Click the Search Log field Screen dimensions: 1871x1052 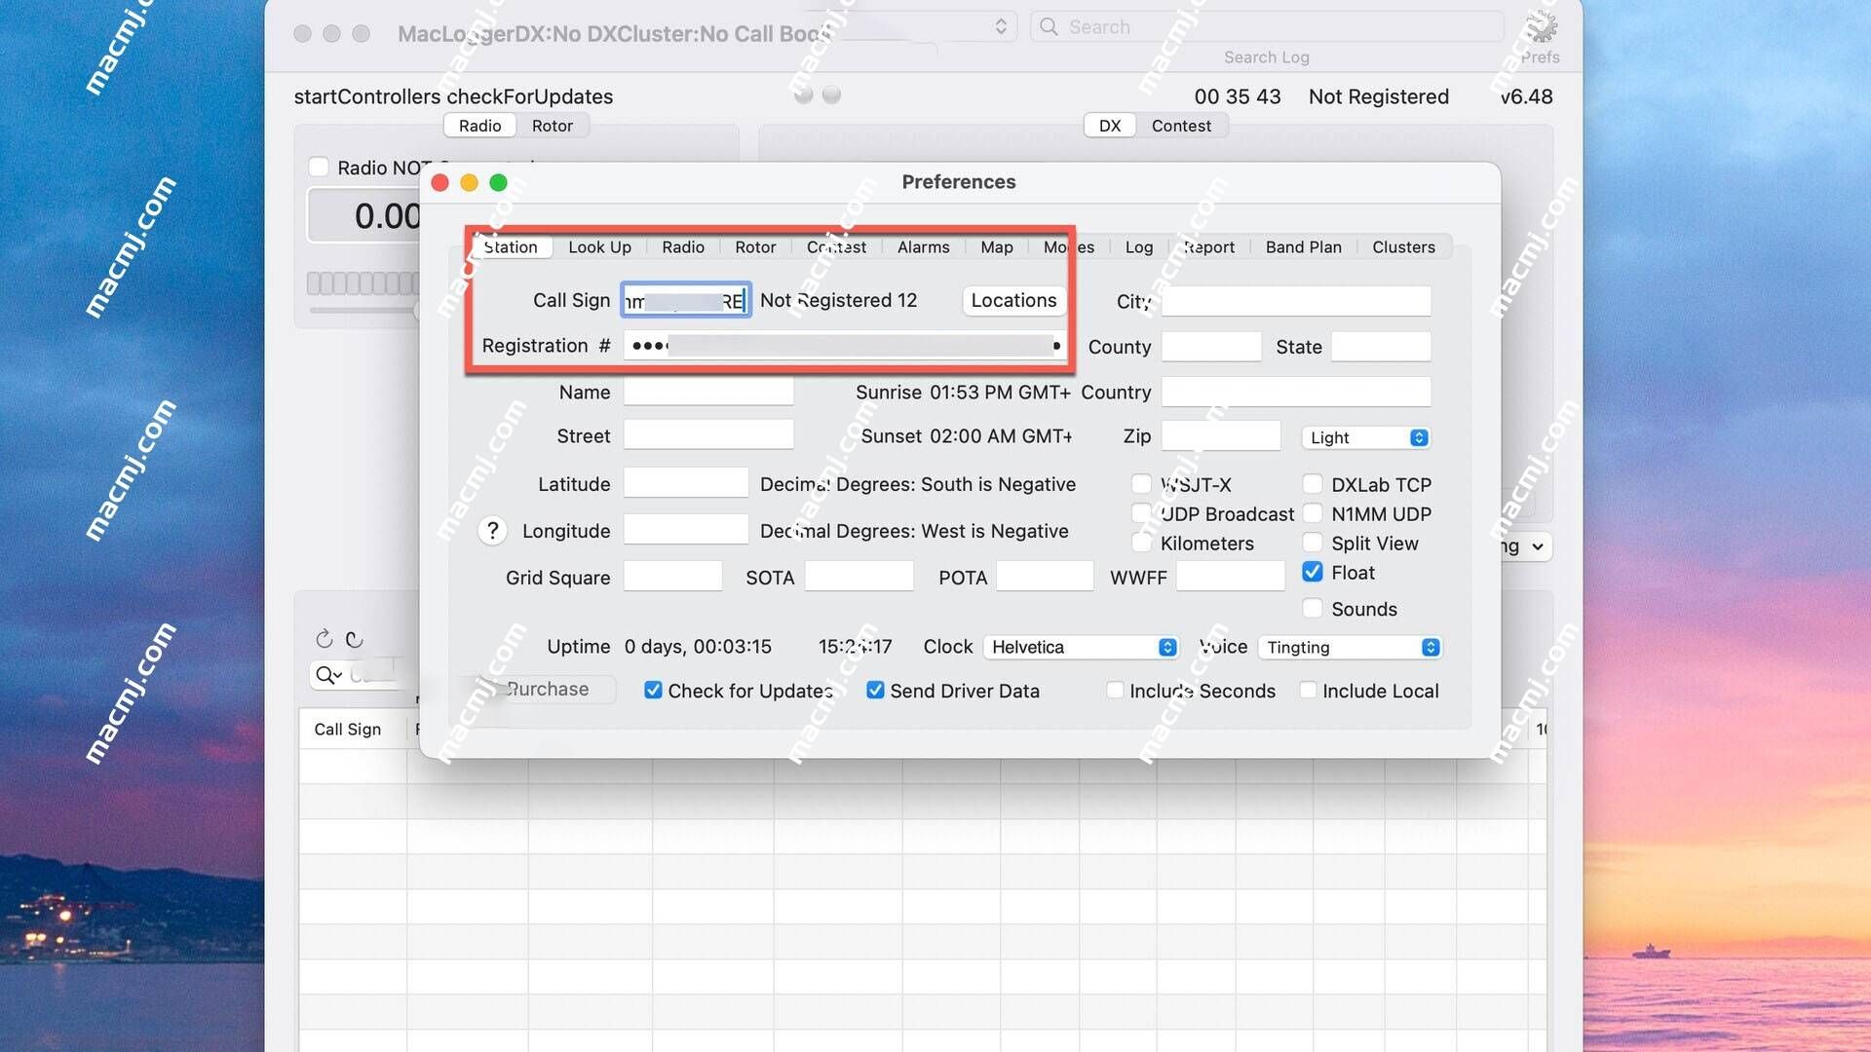click(x=1267, y=27)
